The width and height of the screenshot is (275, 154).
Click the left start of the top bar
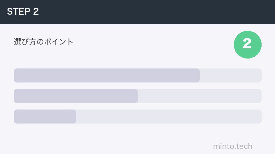pos(15,76)
